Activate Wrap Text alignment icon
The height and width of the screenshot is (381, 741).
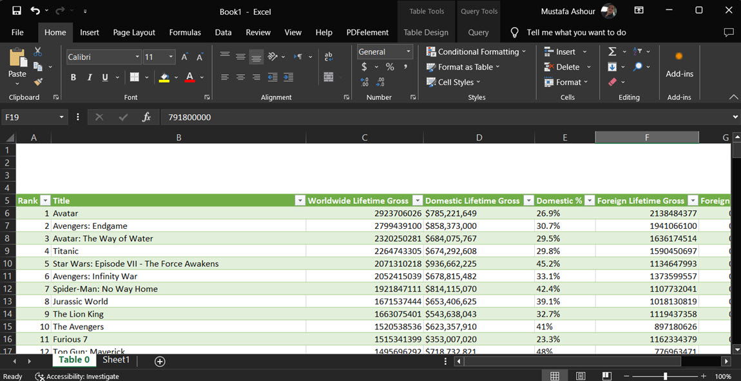coord(329,56)
